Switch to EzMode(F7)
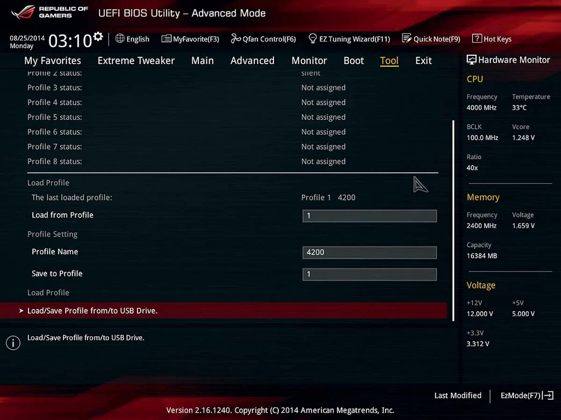561x420 pixels. point(527,396)
